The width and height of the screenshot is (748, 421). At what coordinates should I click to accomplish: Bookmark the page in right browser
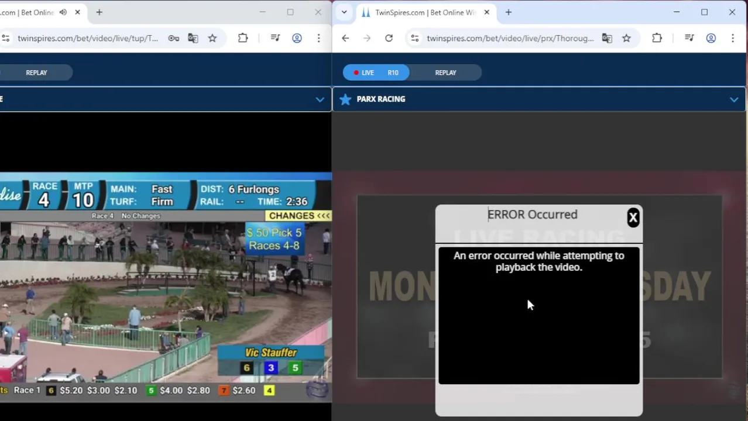coord(626,38)
